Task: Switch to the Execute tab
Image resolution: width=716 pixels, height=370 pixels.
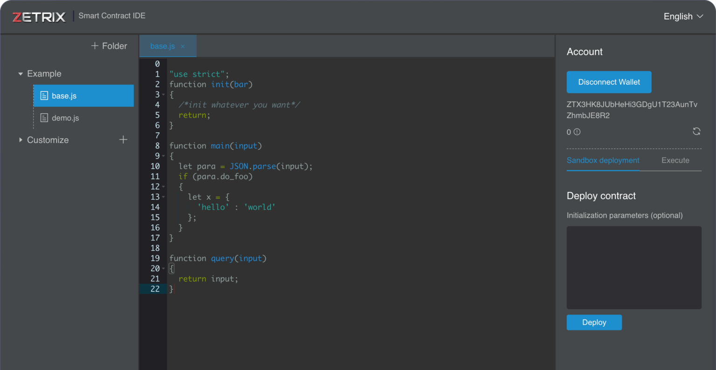Action: click(675, 160)
